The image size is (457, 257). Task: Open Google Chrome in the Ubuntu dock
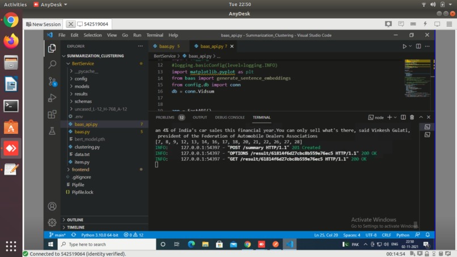coord(11,20)
